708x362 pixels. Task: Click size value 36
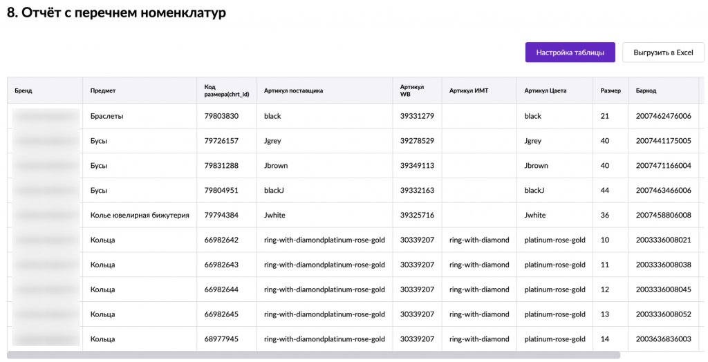604,216
